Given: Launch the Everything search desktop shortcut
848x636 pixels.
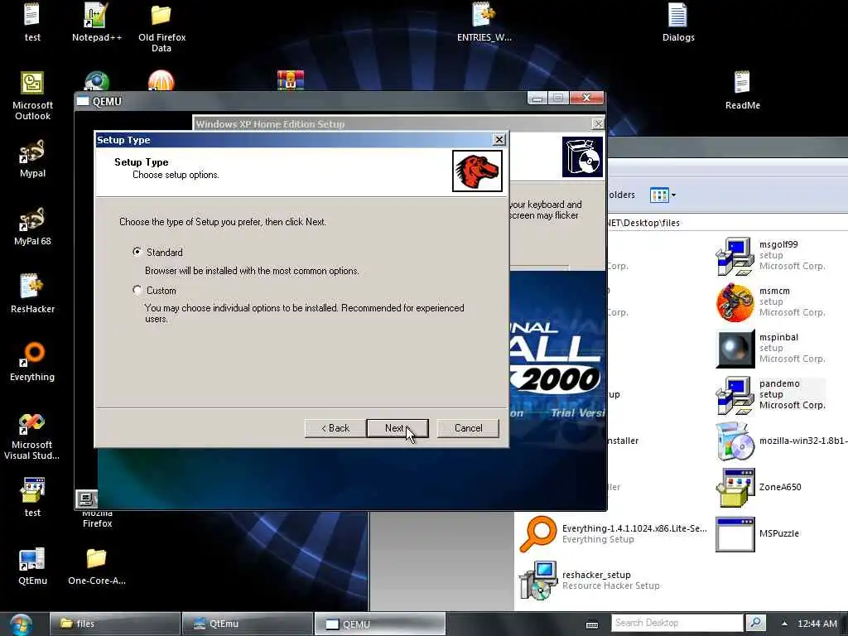Looking at the screenshot, I should click(32, 361).
